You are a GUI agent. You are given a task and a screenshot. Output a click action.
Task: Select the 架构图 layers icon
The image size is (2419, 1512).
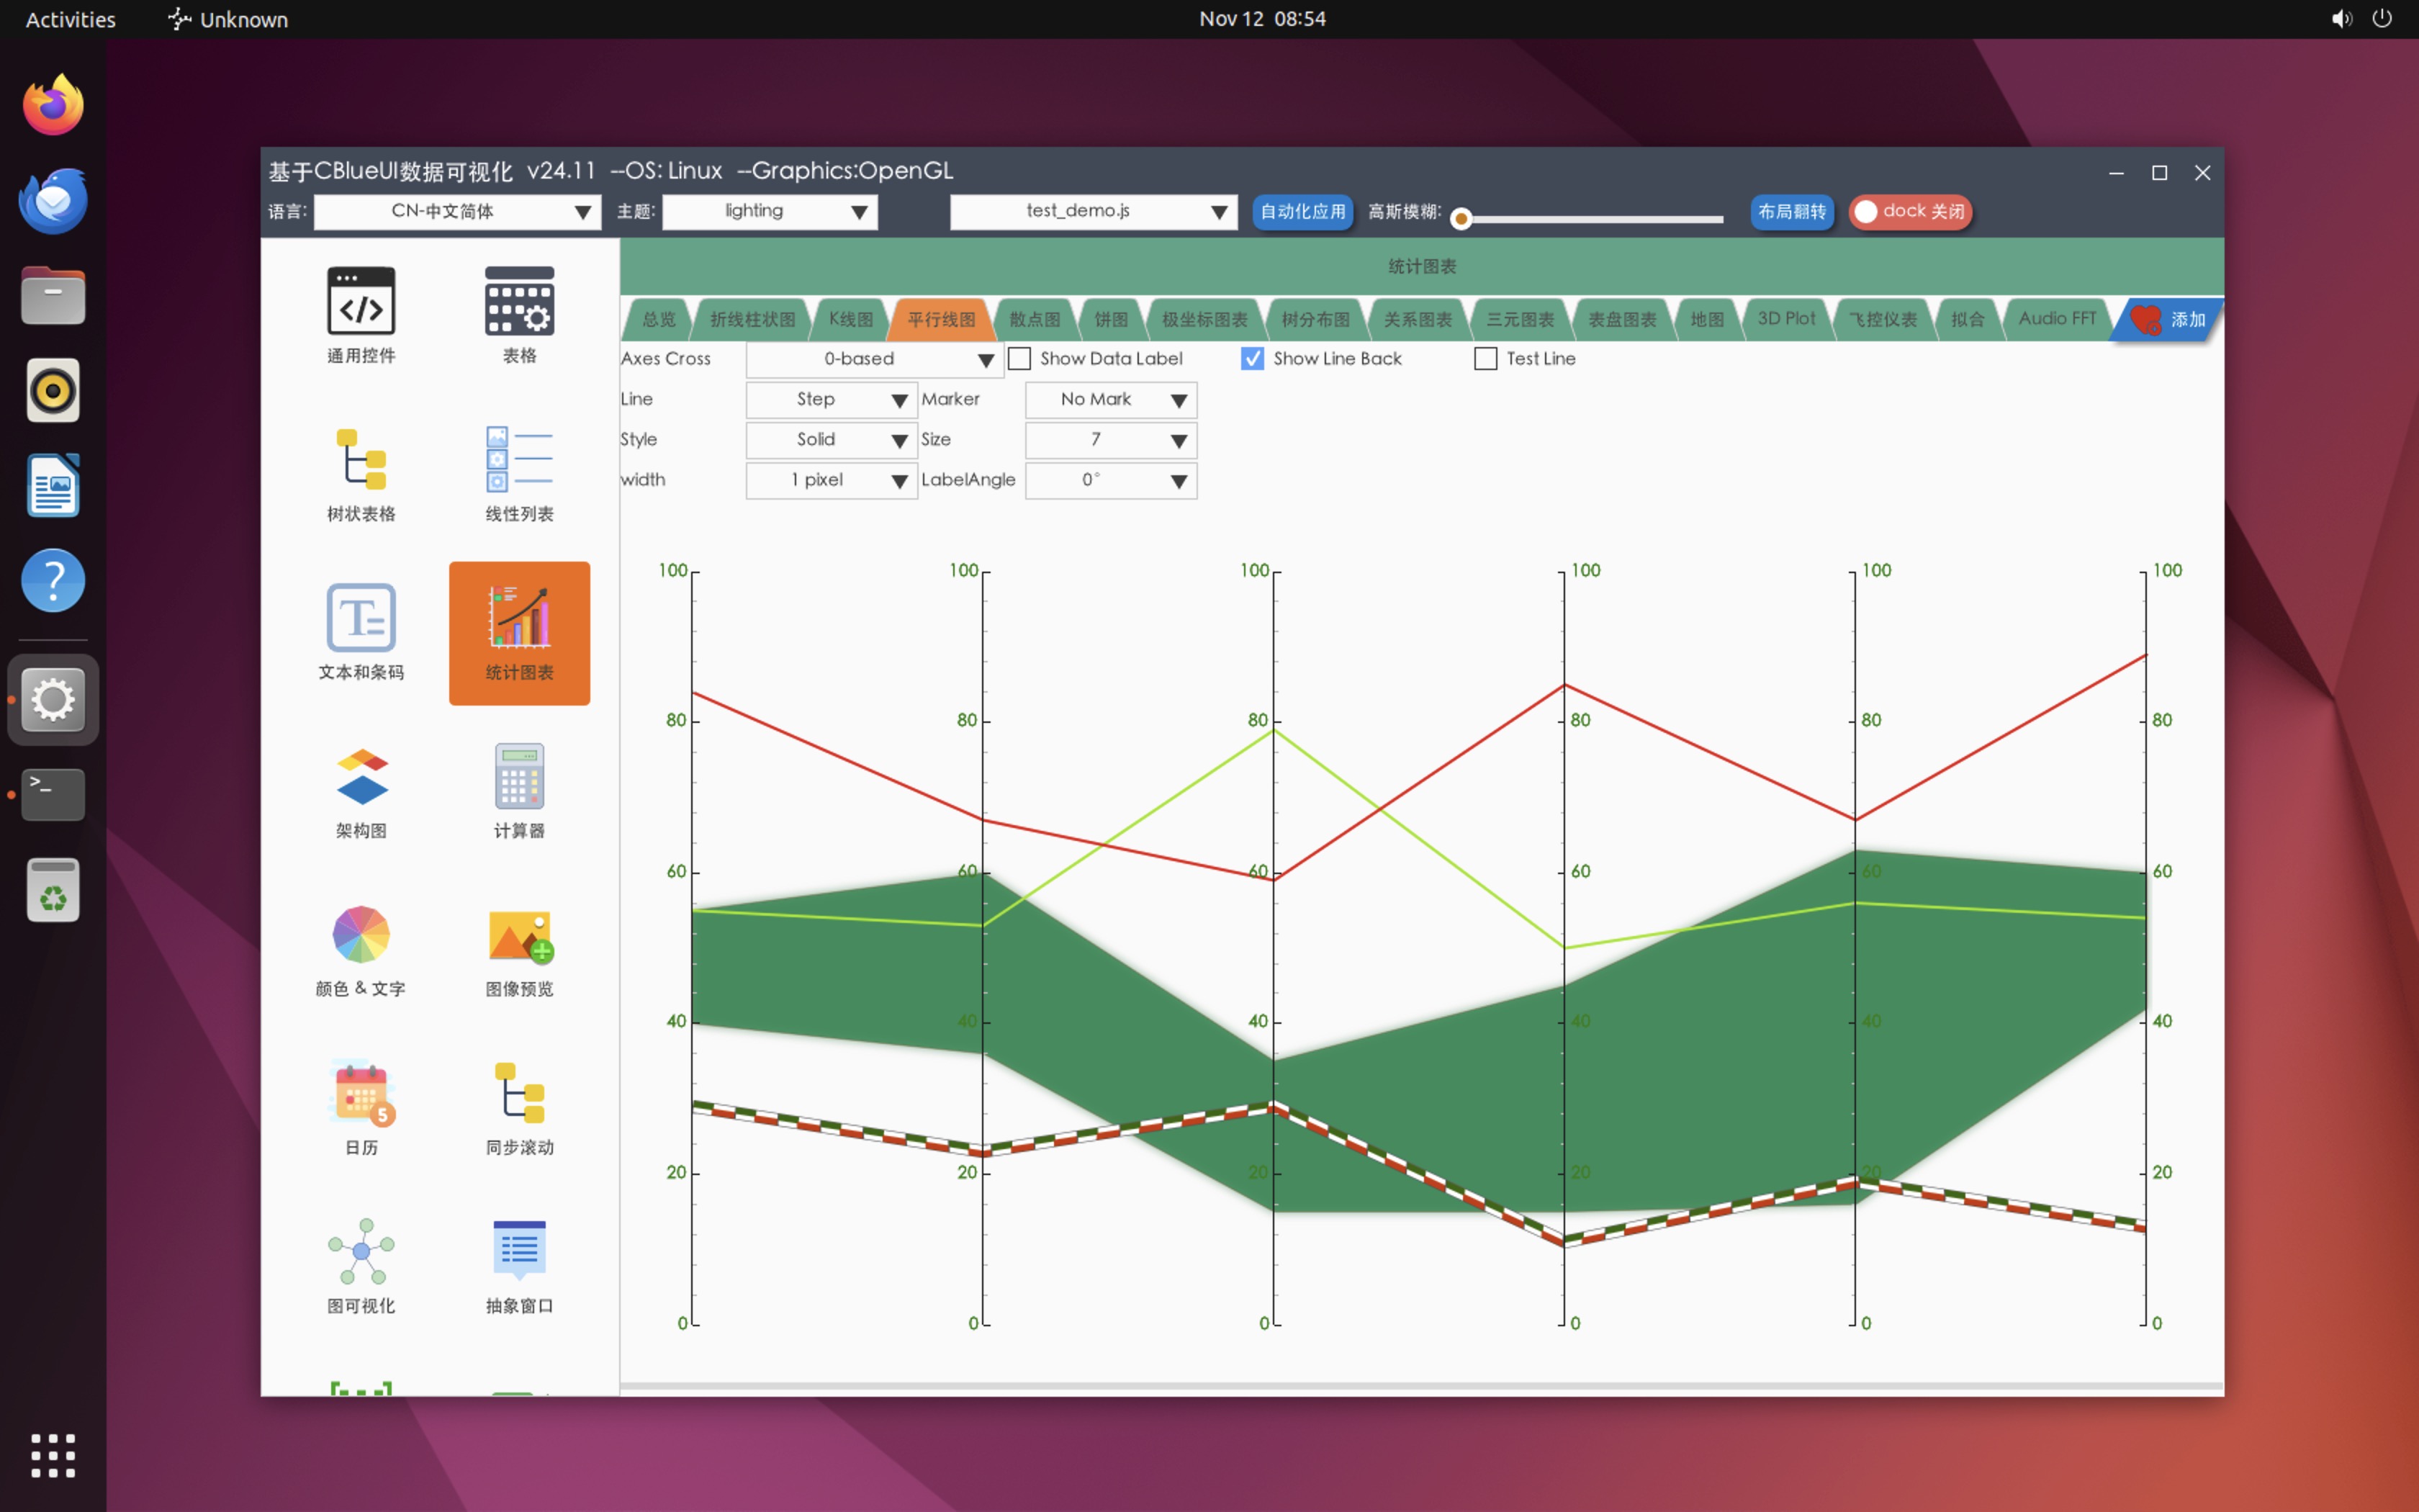361,777
